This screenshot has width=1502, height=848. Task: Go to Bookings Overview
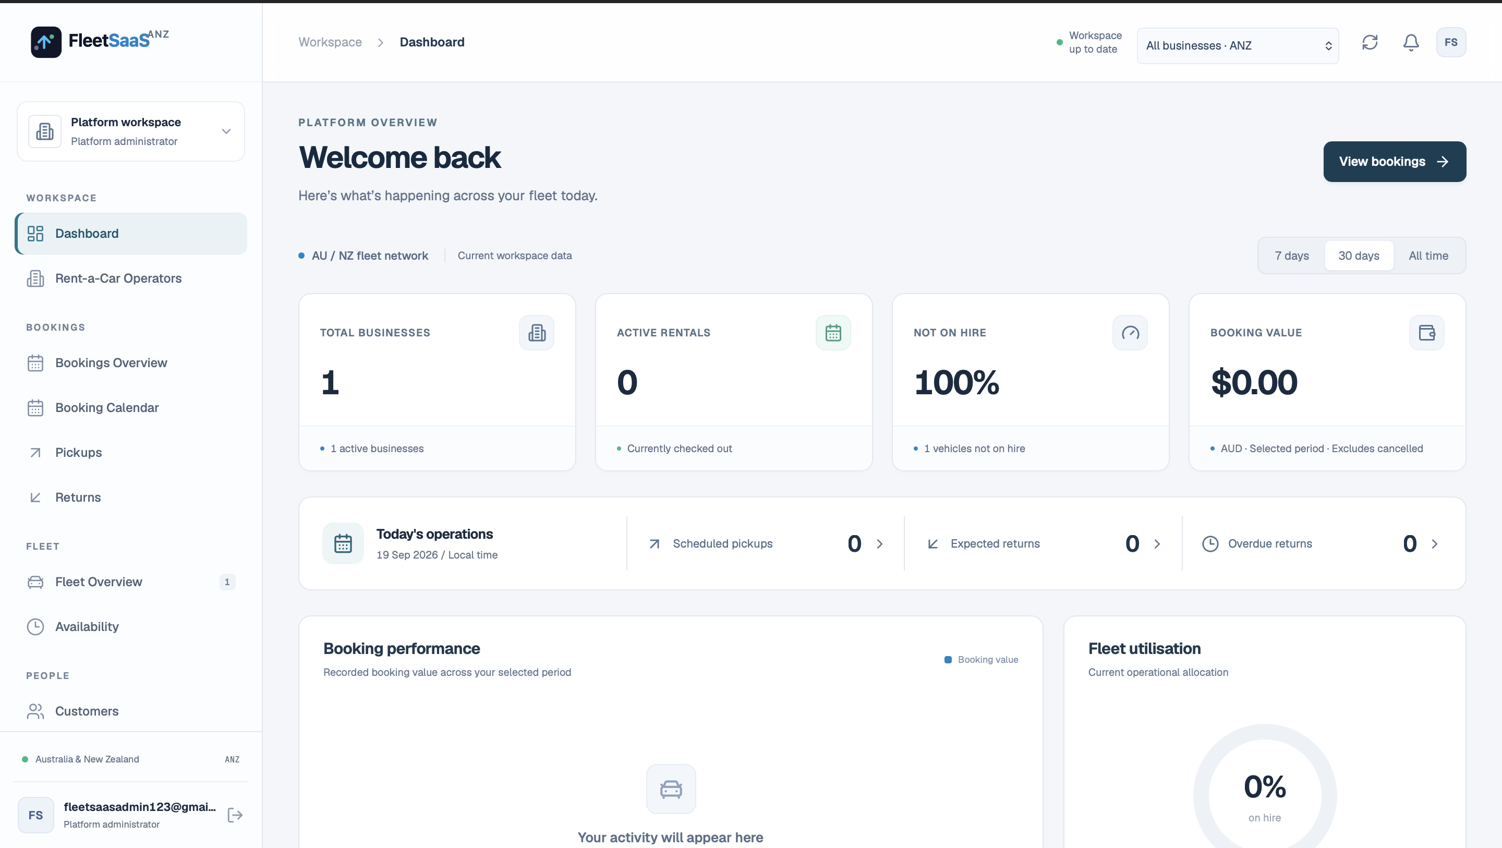click(x=130, y=363)
